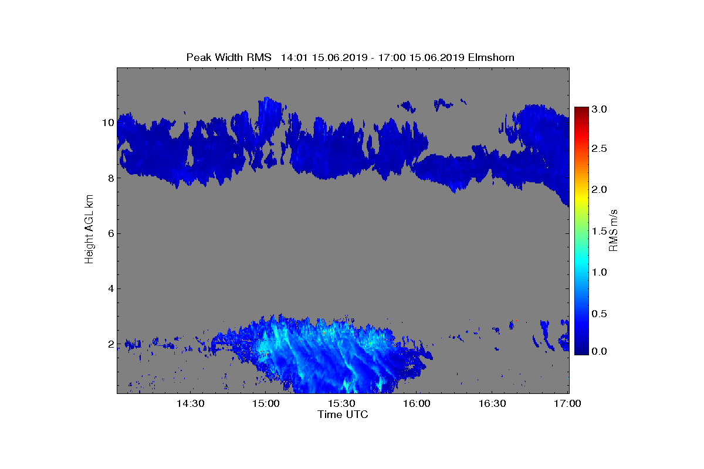Screen dimensions: 704x469
Task: Click the height tick label 10
Action: point(107,123)
